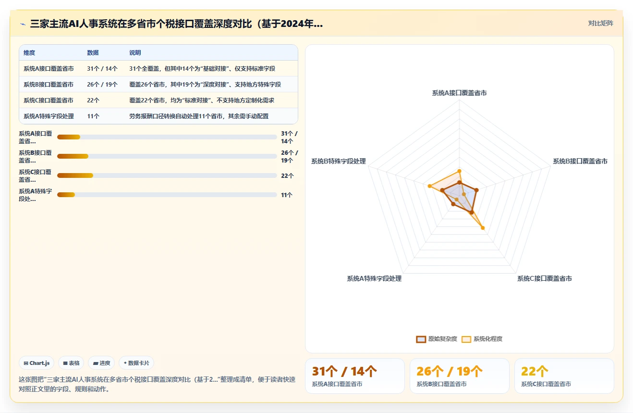This screenshot has width=633, height=413.
Task: Toggle the 原始复杂度 legend swatch
Action: click(x=421, y=339)
